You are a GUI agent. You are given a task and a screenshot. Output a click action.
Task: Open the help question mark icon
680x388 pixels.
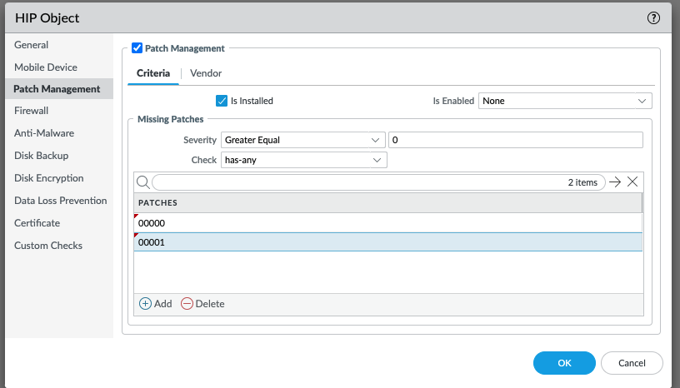click(653, 17)
